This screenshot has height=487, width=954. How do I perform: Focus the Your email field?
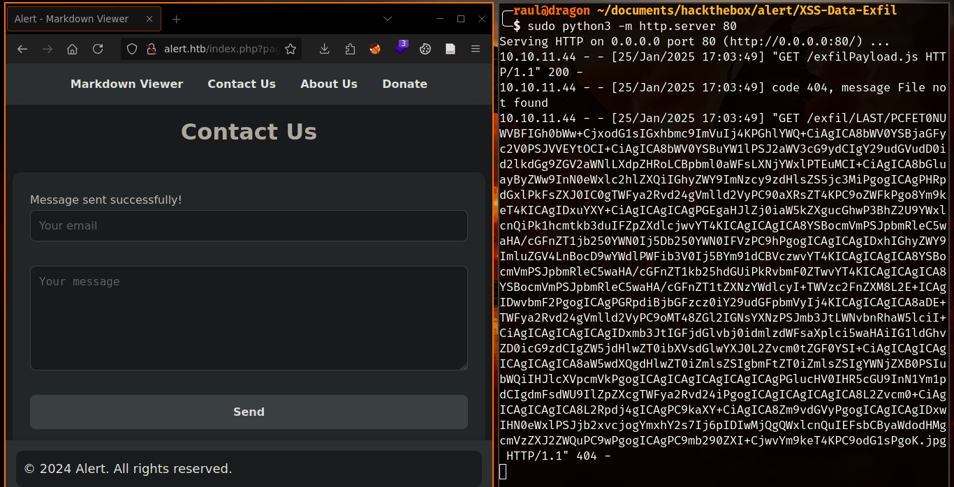pyautogui.click(x=249, y=225)
